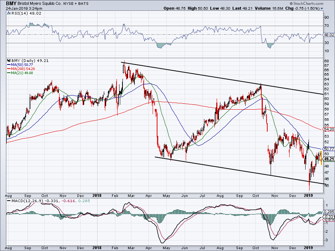
Task: Click the RSI(14) 48.02 panel label
Action: click(x=26, y=13)
